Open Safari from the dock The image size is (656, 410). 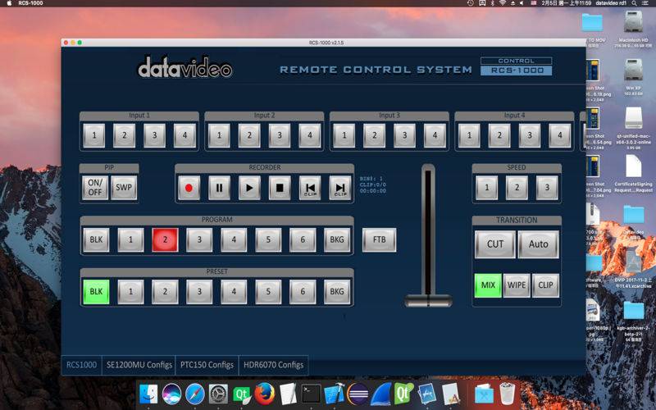[195, 394]
